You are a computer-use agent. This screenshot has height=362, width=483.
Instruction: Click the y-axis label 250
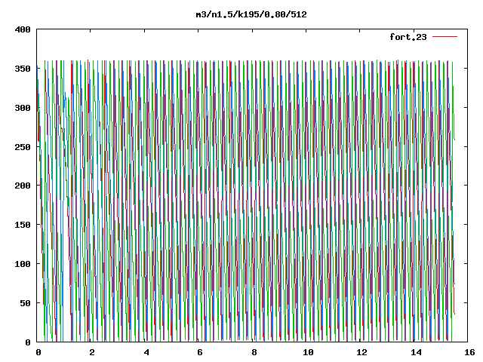tap(23, 147)
